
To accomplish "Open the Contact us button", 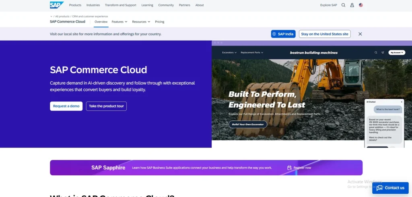I will 390,188.
